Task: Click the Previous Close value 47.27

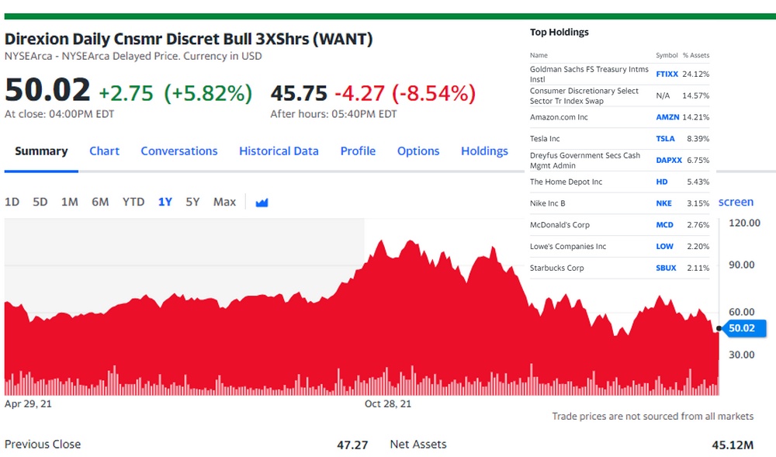Action: tap(352, 445)
